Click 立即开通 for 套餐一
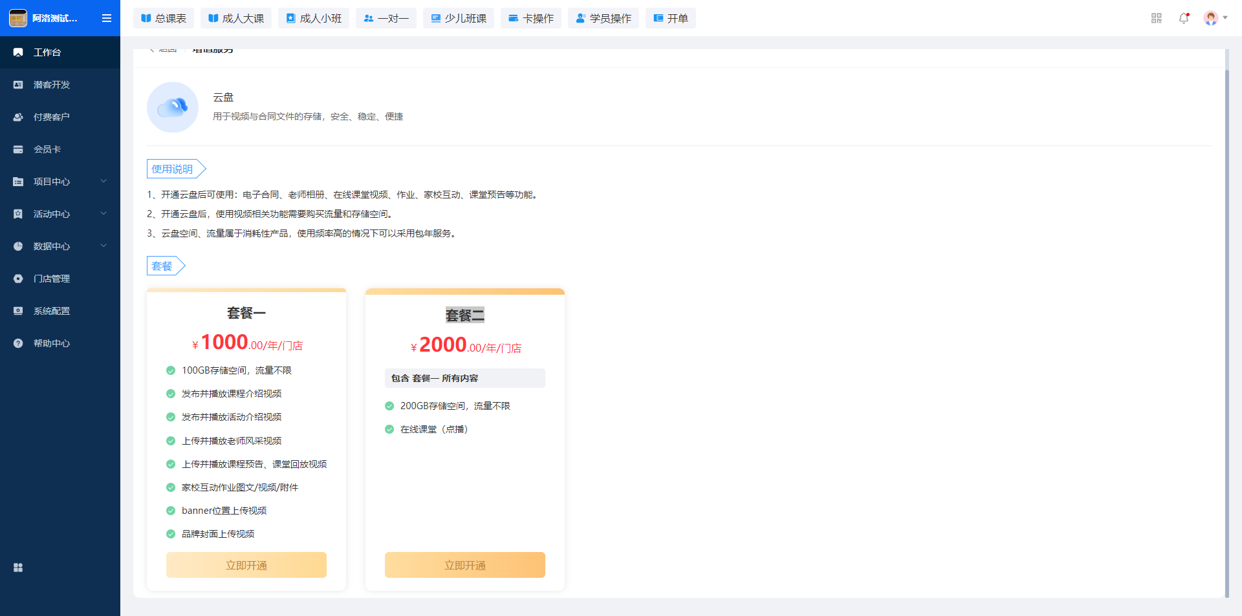 coord(246,565)
